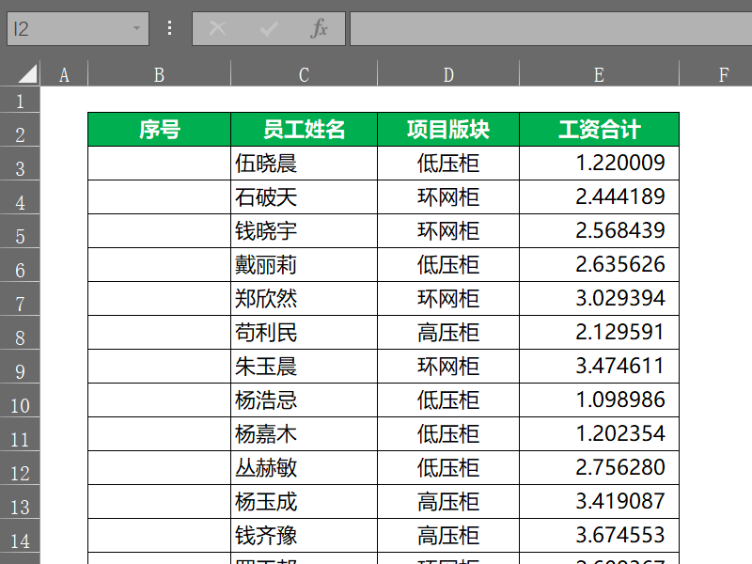
Task: Click into the formula bar input
Action: pos(551,29)
